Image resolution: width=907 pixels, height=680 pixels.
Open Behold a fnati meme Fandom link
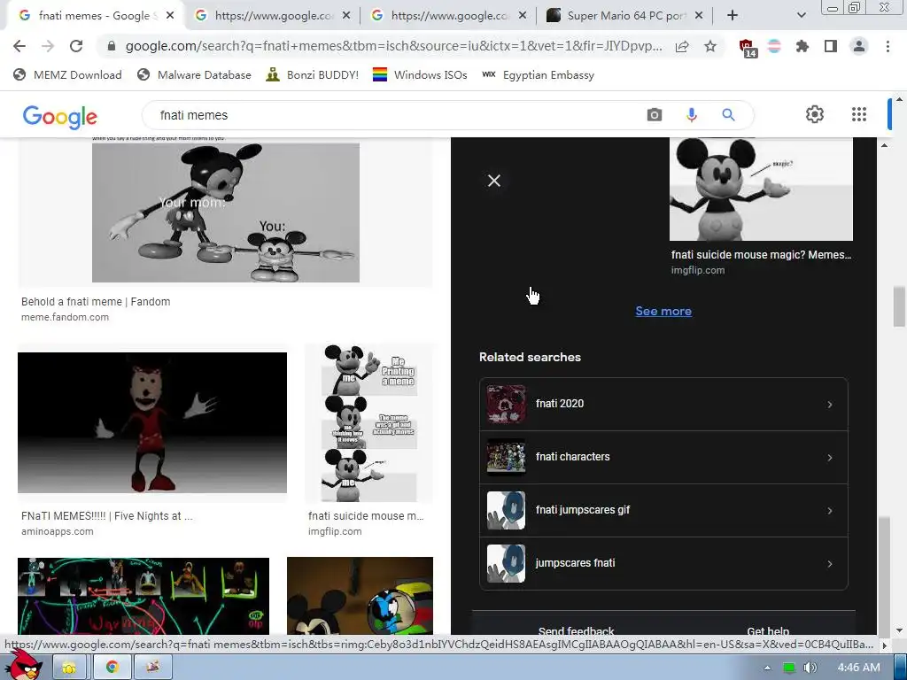(96, 302)
